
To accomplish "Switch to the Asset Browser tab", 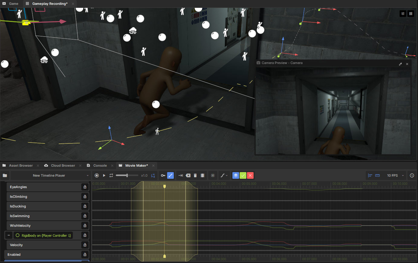I will click(x=21, y=165).
